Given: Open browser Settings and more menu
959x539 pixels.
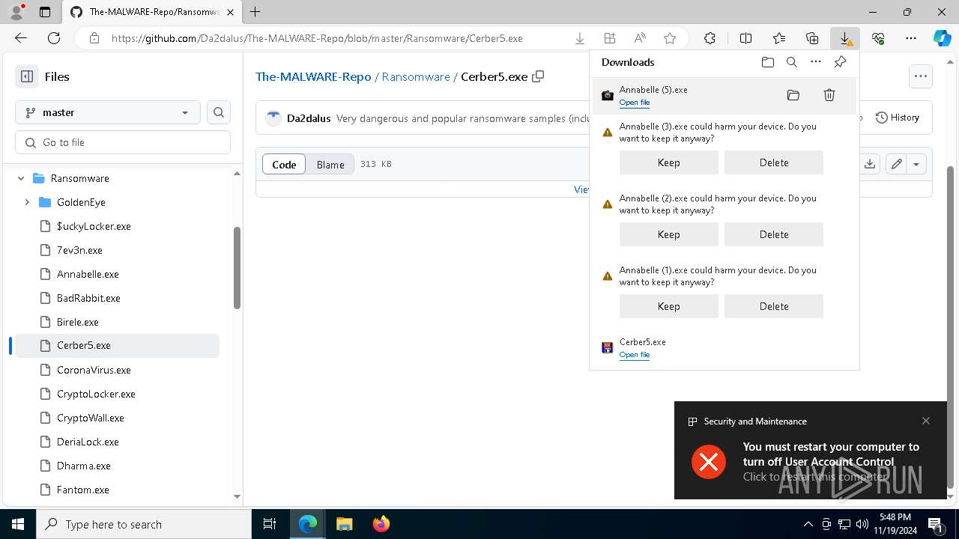Looking at the screenshot, I should pyautogui.click(x=911, y=38).
